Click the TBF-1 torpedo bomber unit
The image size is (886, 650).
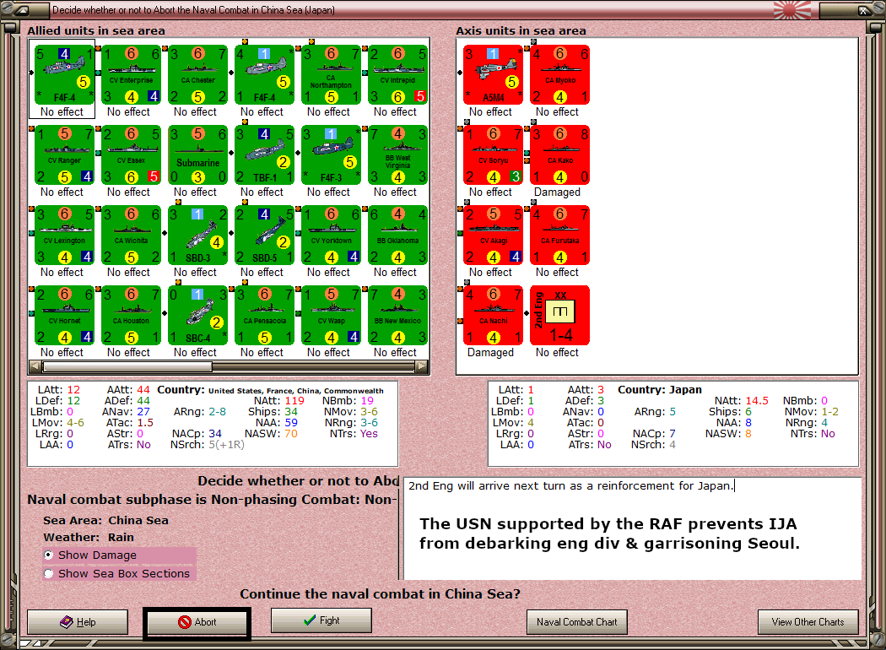point(264,155)
